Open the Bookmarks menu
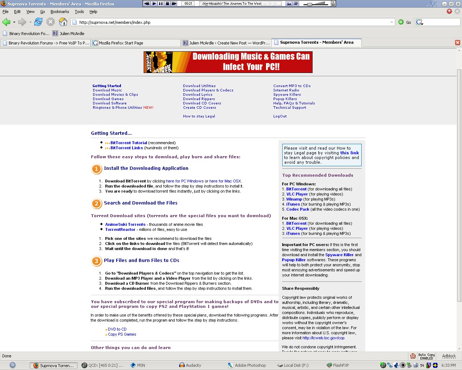This screenshot has width=462, height=370. 60,12
